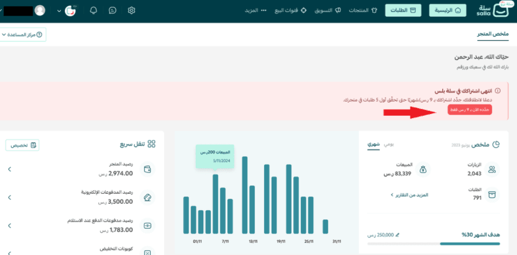Open the notifications bell
The image size is (517, 255).
pos(93,10)
